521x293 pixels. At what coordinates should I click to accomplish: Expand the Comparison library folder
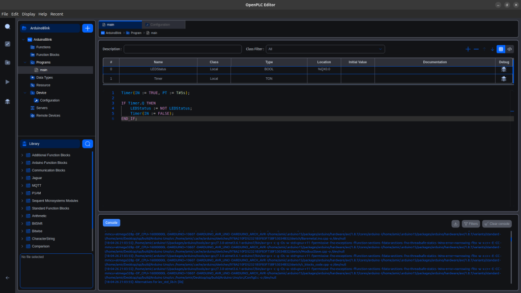tap(22, 247)
